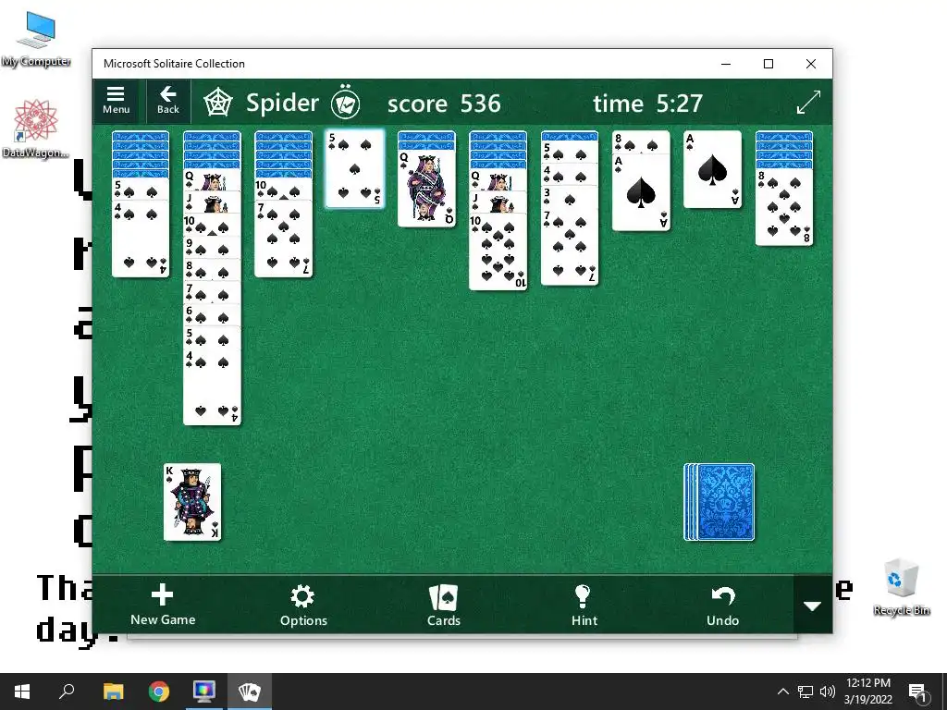Open the Recycle Bin desktop icon
This screenshot has width=947, height=710.
(901, 587)
